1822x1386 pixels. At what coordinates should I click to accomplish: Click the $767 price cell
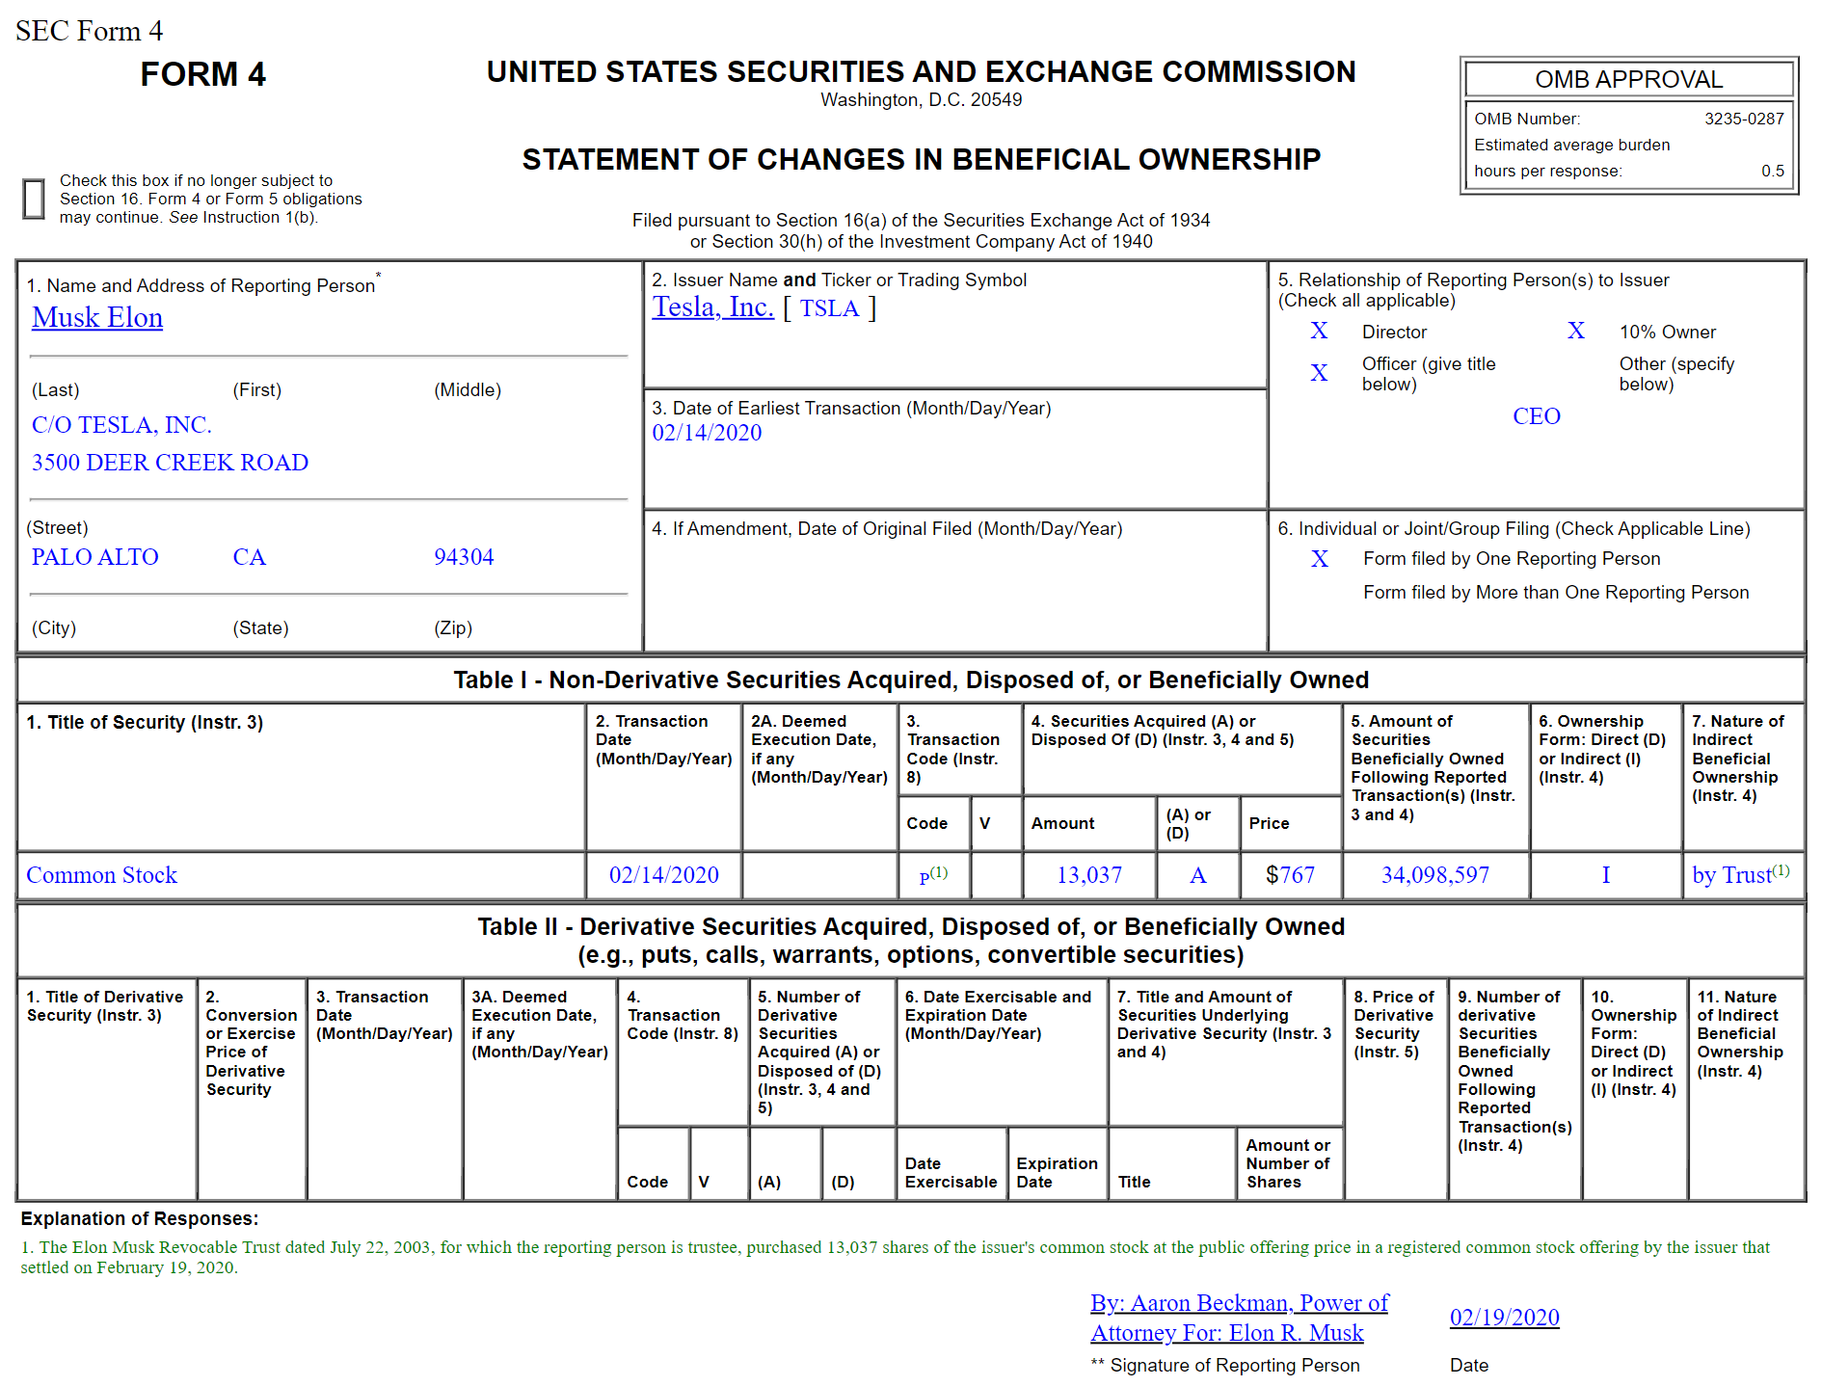tap(1290, 875)
